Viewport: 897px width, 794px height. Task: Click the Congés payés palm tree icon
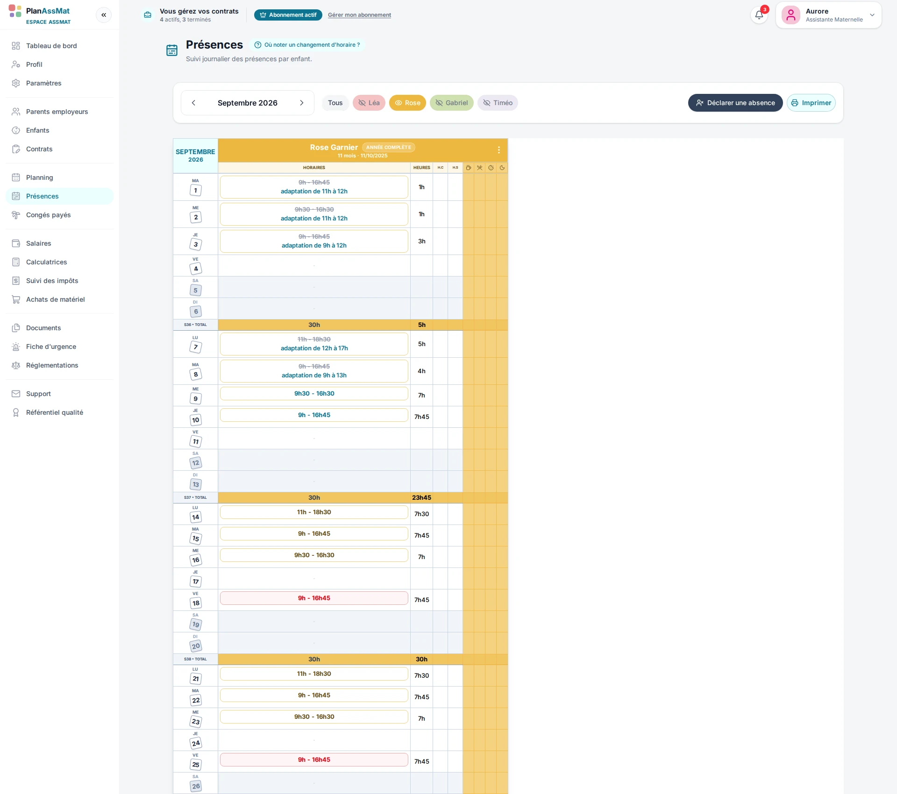click(x=16, y=215)
